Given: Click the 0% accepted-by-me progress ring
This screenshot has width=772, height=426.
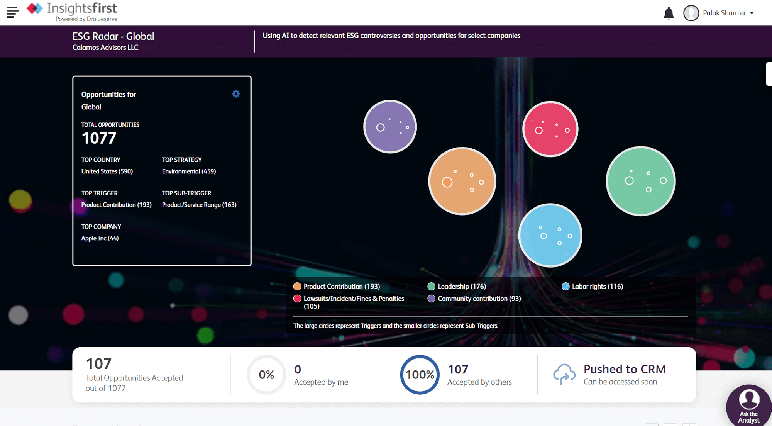Looking at the screenshot, I should pos(266,375).
